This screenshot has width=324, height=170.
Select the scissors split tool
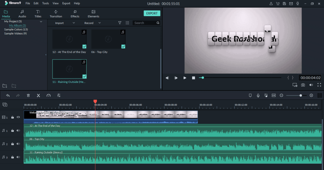click(x=38, y=95)
